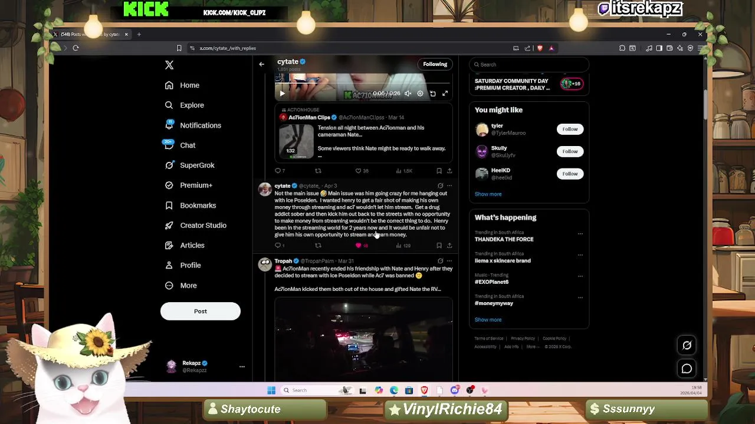
Task: Toggle picture-in-picture on the video
Action: pyautogui.click(x=432, y=94)
